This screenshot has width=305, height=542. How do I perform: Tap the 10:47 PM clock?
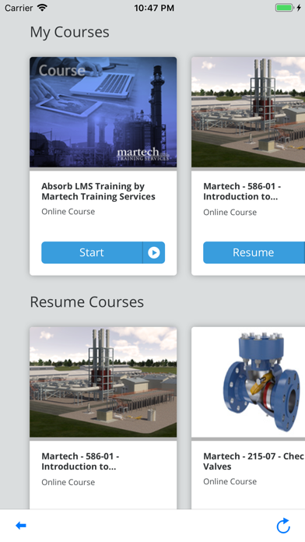[154, 8]
